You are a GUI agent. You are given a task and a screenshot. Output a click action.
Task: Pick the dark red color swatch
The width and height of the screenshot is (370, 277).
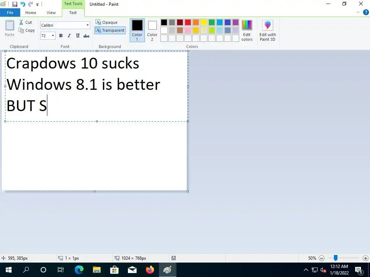point(180,22)
